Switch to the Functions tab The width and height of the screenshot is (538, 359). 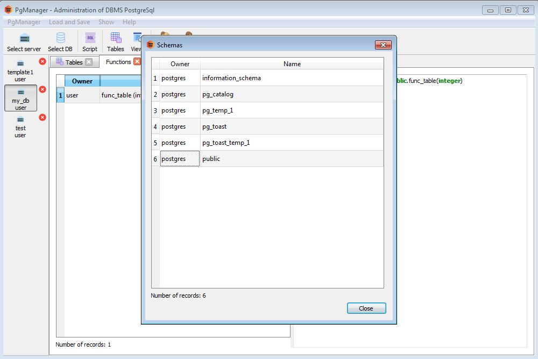118,62
